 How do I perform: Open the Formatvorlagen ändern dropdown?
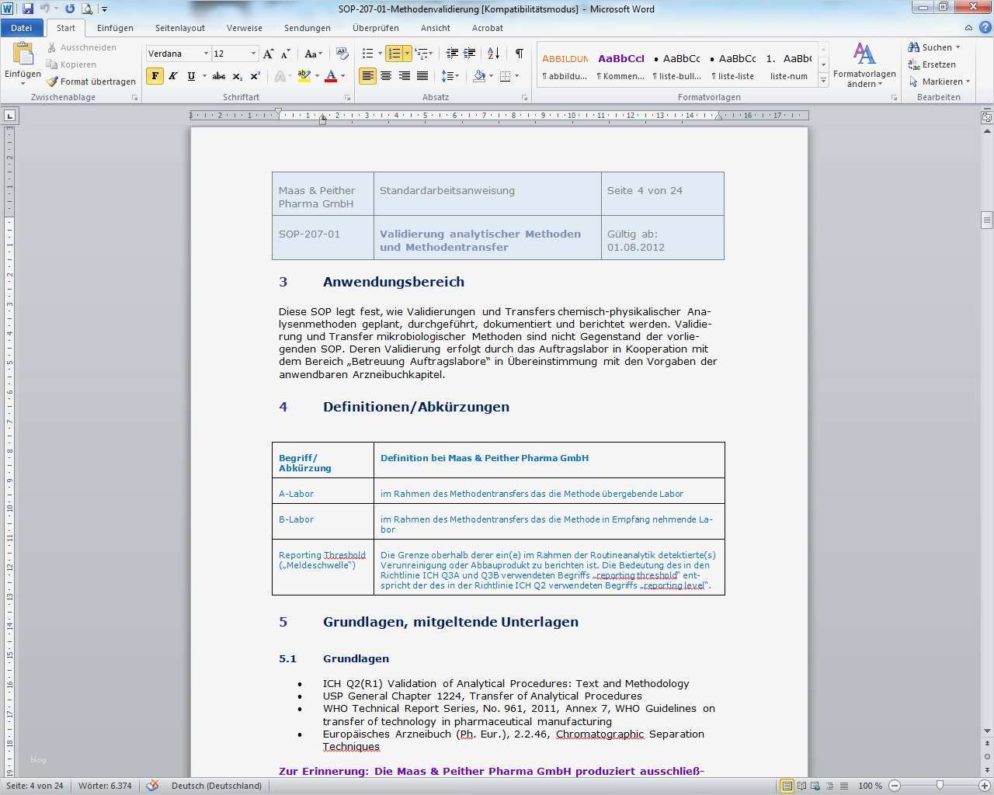(864, 65)
